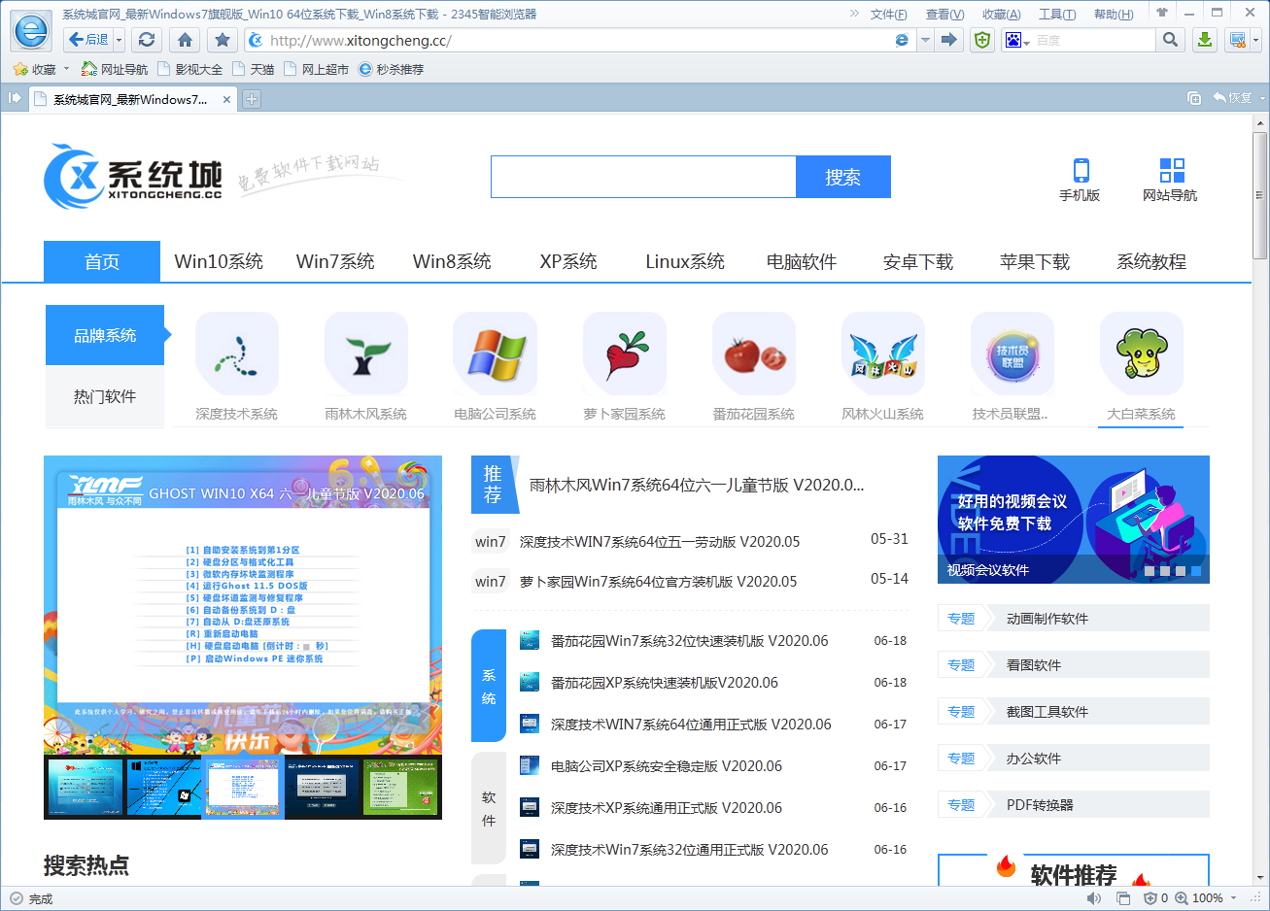Open 深度技术系统 brand icon

(x=236, y=354)
